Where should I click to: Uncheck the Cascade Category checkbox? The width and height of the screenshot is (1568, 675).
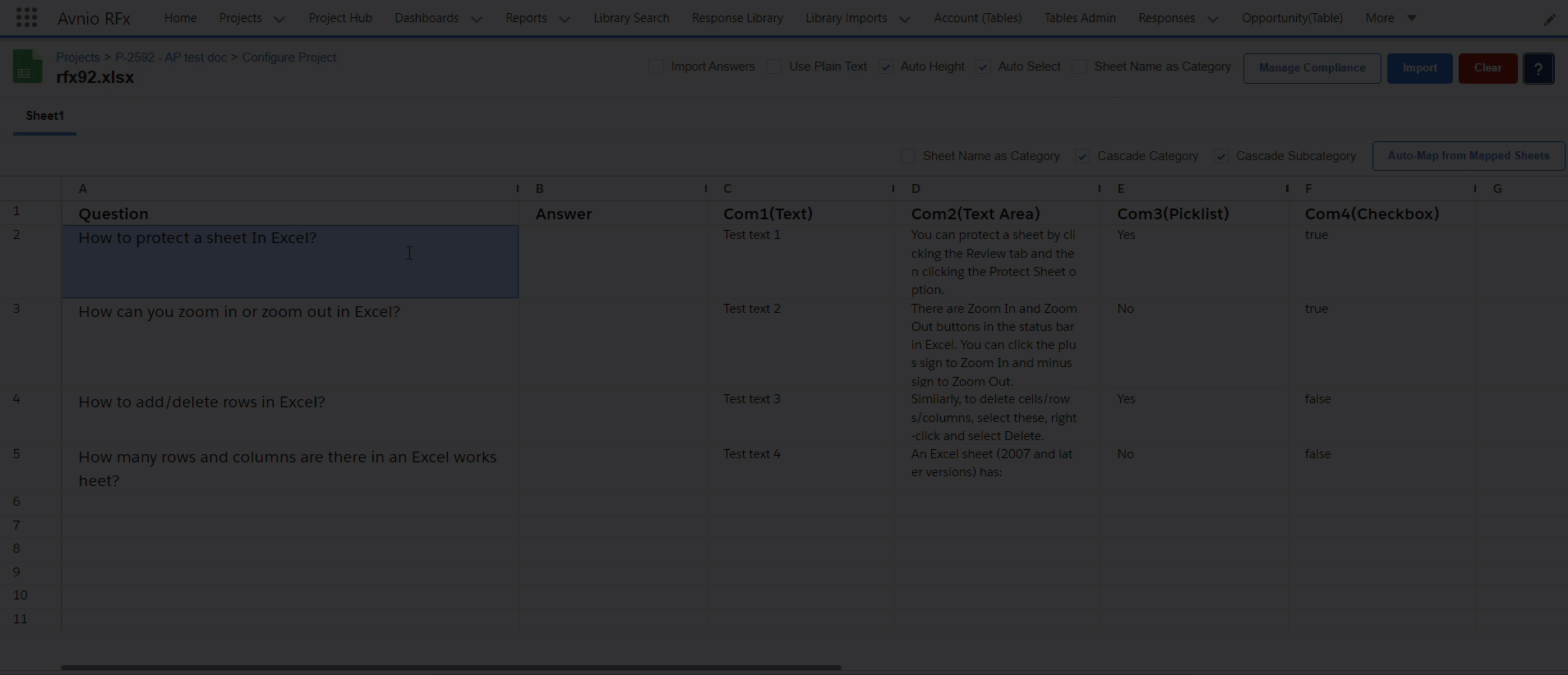pos(1082,157)
